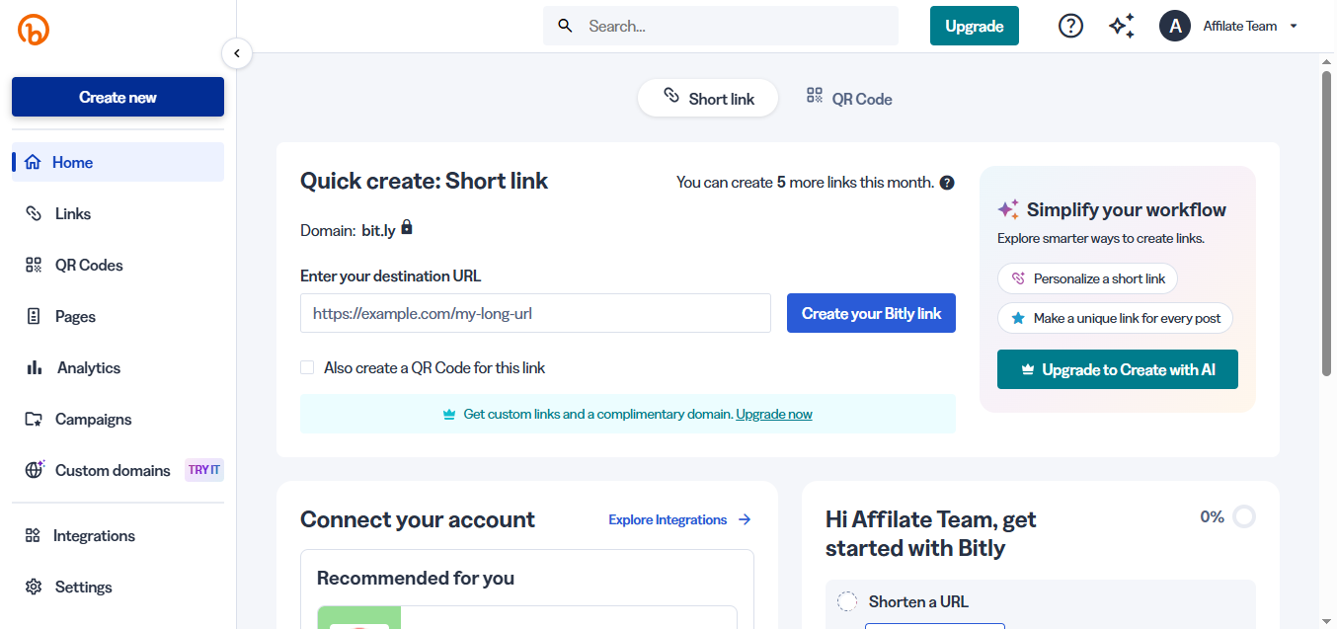Screen dimensions: 1337x629
Task: Check Also create a QR Code checkbox
Action: [307, 367]
